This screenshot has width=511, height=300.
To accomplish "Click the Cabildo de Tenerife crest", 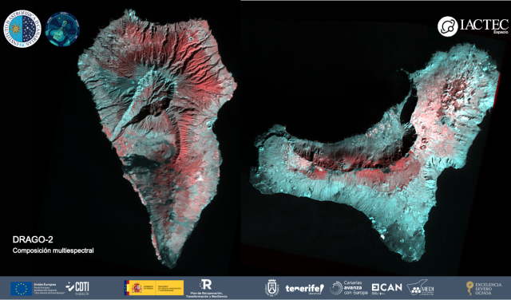I will (x=271, y=288).
